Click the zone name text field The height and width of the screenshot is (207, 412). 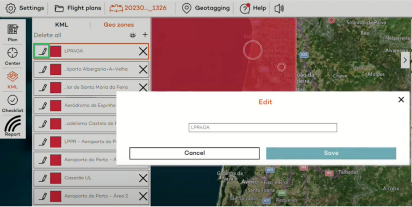coord(262,128)
